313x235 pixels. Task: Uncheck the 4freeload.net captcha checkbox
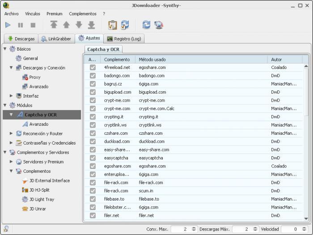(93, 68)
